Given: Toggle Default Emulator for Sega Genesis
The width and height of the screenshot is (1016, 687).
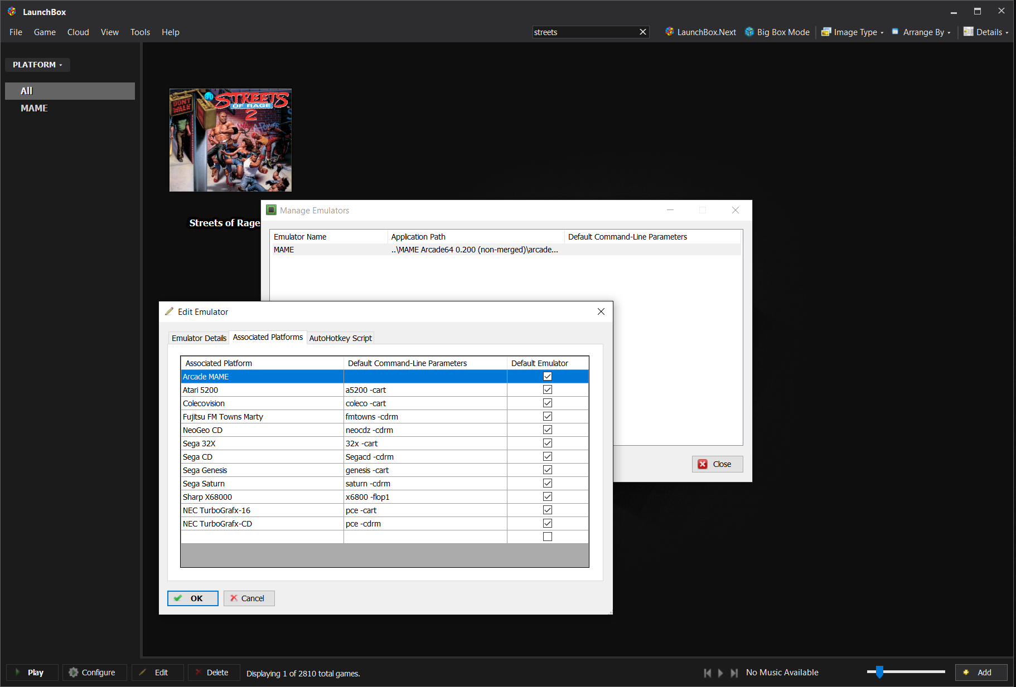Looking at the screenshot, I should (x=548, y=470).
